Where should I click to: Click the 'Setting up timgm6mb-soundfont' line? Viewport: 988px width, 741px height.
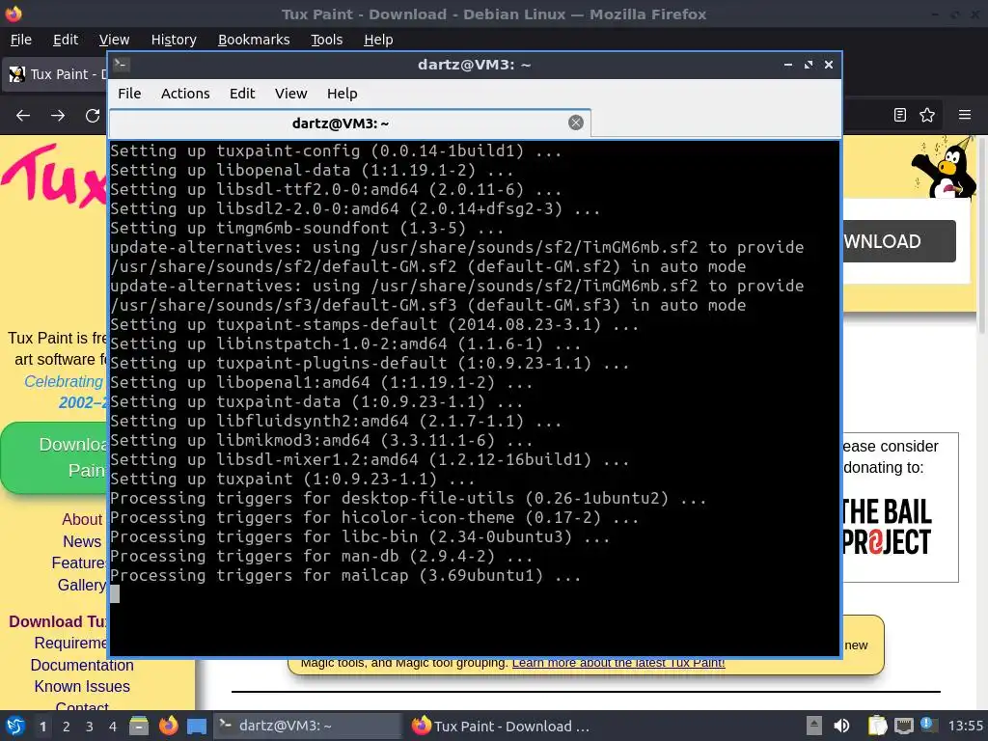[x=307, y=228]
